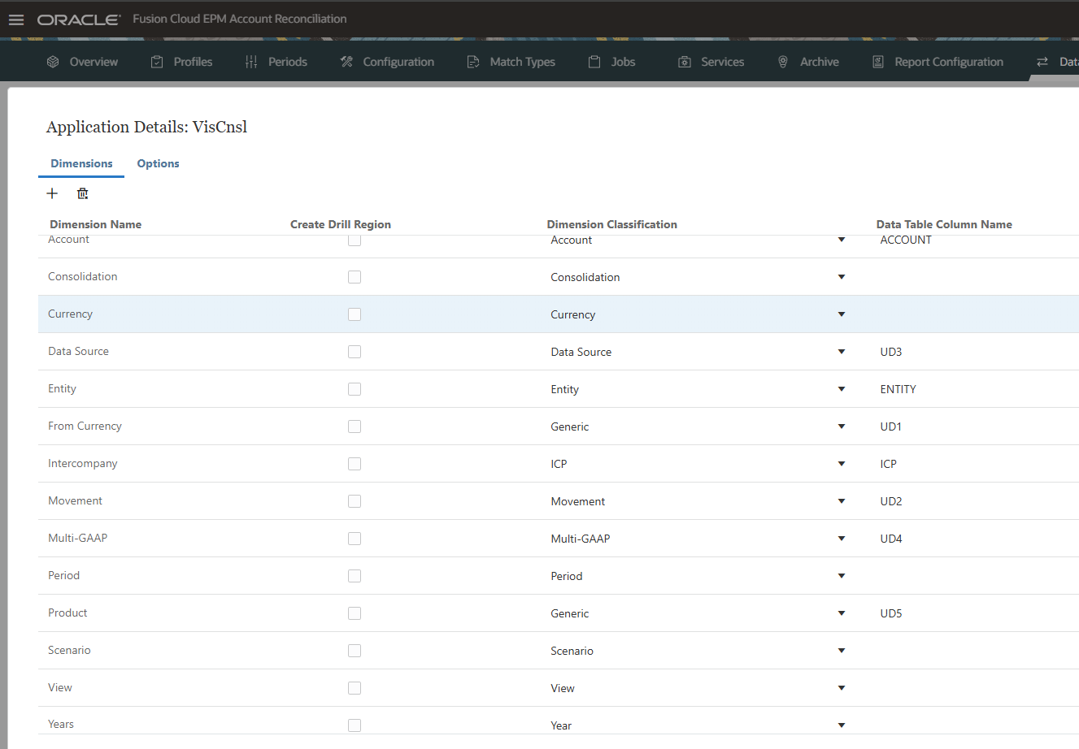
Task: Expand Multi-GAAP classification dropdown
Action: (x=842, y=539)
